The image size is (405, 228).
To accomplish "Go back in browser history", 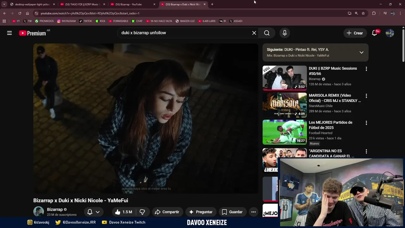I will pos(4,13).
